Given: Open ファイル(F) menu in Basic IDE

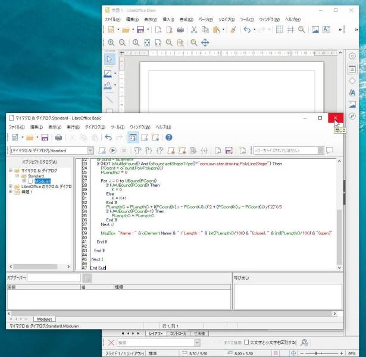Looking at the screenshot, I should coord(17,127).
